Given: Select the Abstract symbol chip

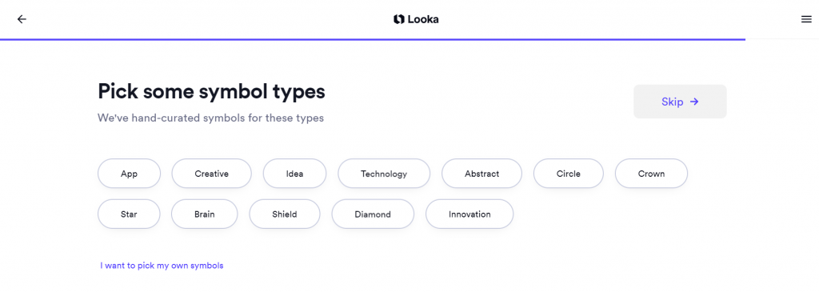Looking at the screenshot, I should (x=481, y=174).
